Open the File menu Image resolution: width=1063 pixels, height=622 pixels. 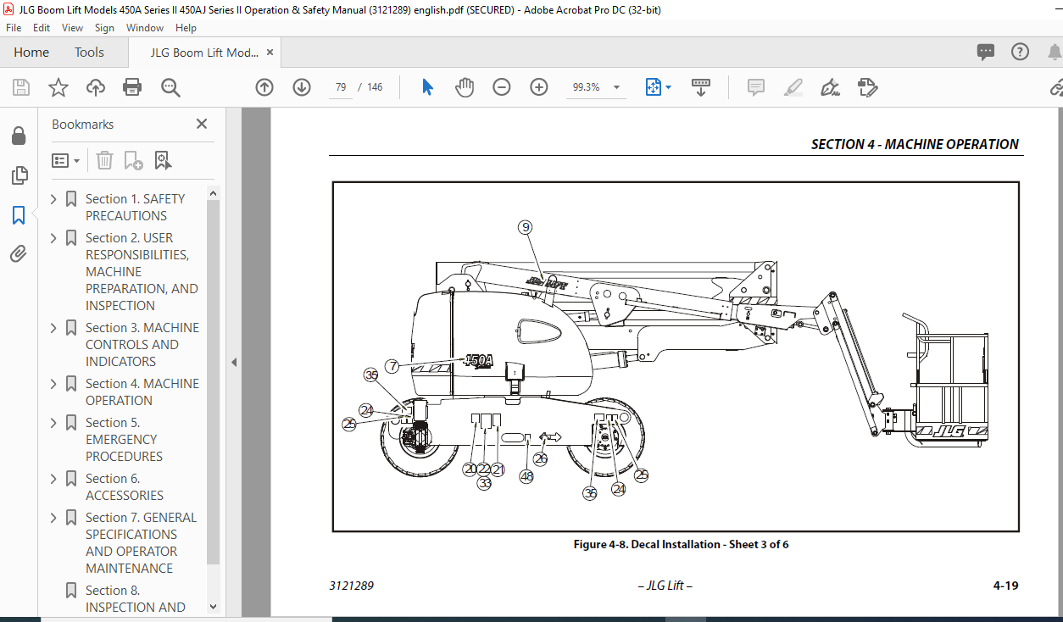14,28
